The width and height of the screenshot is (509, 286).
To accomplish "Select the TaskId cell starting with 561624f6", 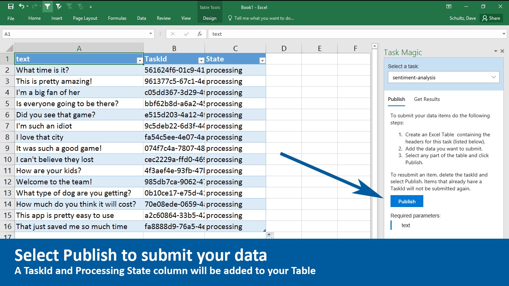I will [x=174, y=70].
